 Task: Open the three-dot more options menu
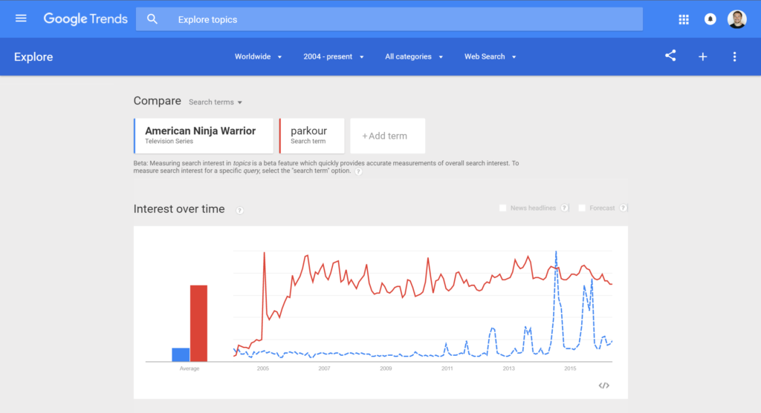[734, 56]
